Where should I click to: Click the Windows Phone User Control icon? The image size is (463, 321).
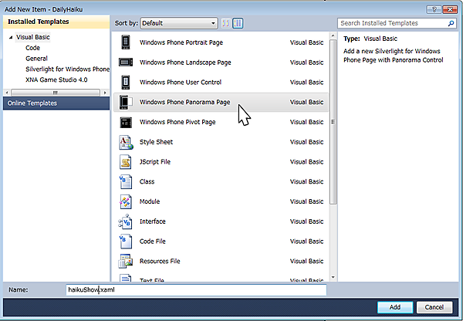[x=127, y=82]
